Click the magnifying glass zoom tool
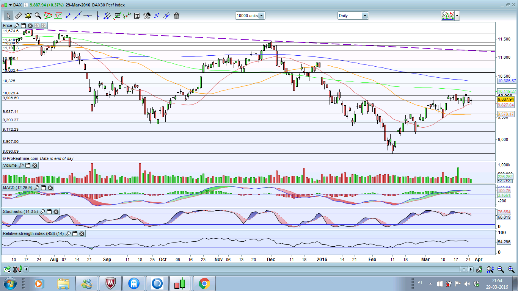 38,16
